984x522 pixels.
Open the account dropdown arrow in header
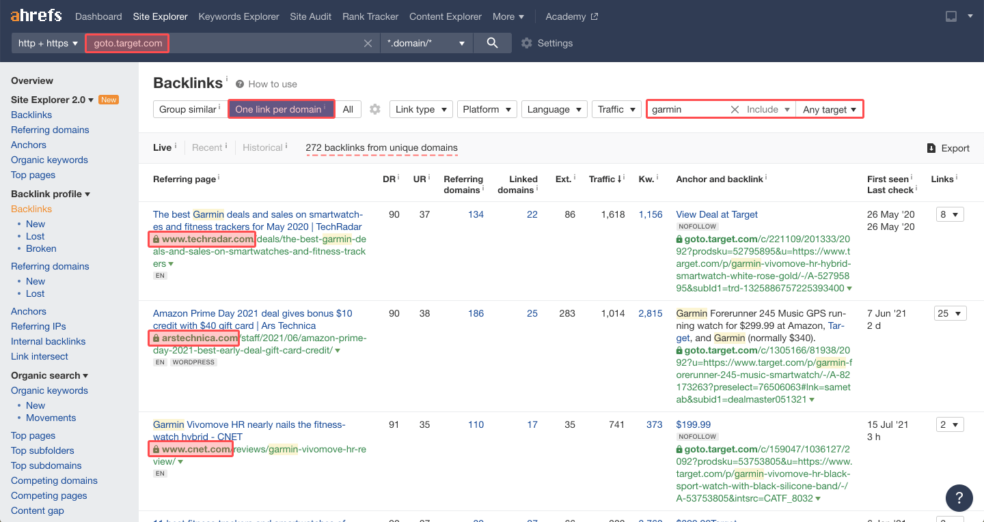(x=970, y=16)
